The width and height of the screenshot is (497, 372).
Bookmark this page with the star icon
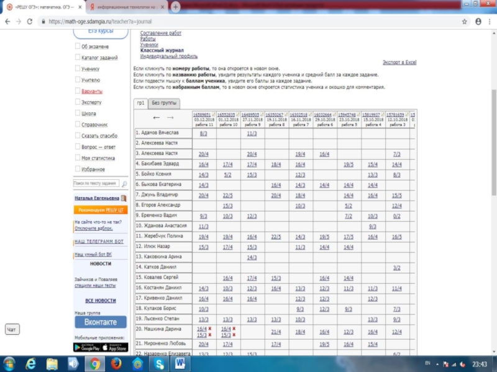[464, 22]
